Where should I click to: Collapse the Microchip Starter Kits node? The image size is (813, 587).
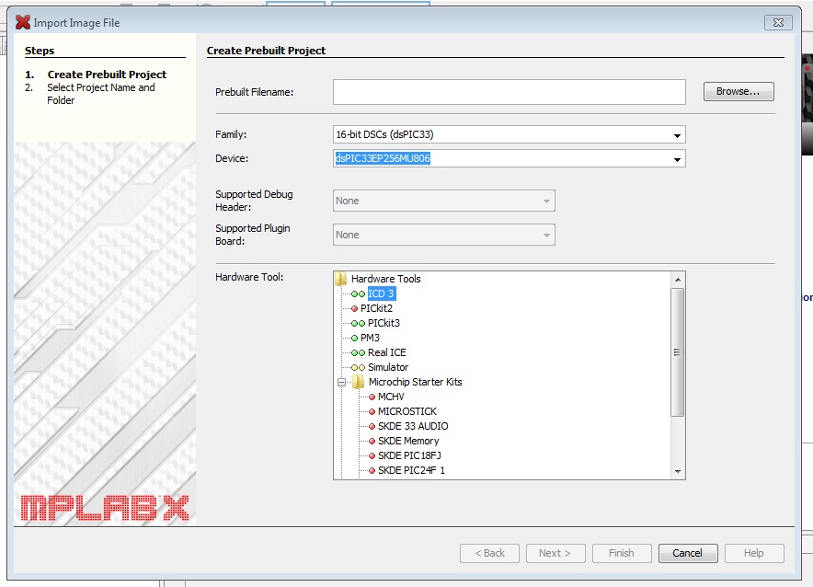[341, 383]
